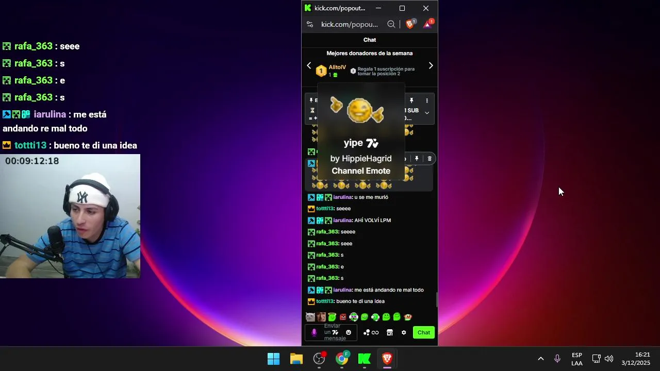Show previous top donor with left arrow
This screenshot has height=371, width=660.
point(309,65)
